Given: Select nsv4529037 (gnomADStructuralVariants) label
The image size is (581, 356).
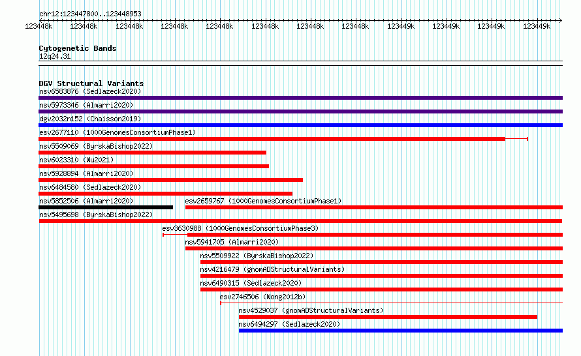Looking at the screenshot, I should 311,310.
